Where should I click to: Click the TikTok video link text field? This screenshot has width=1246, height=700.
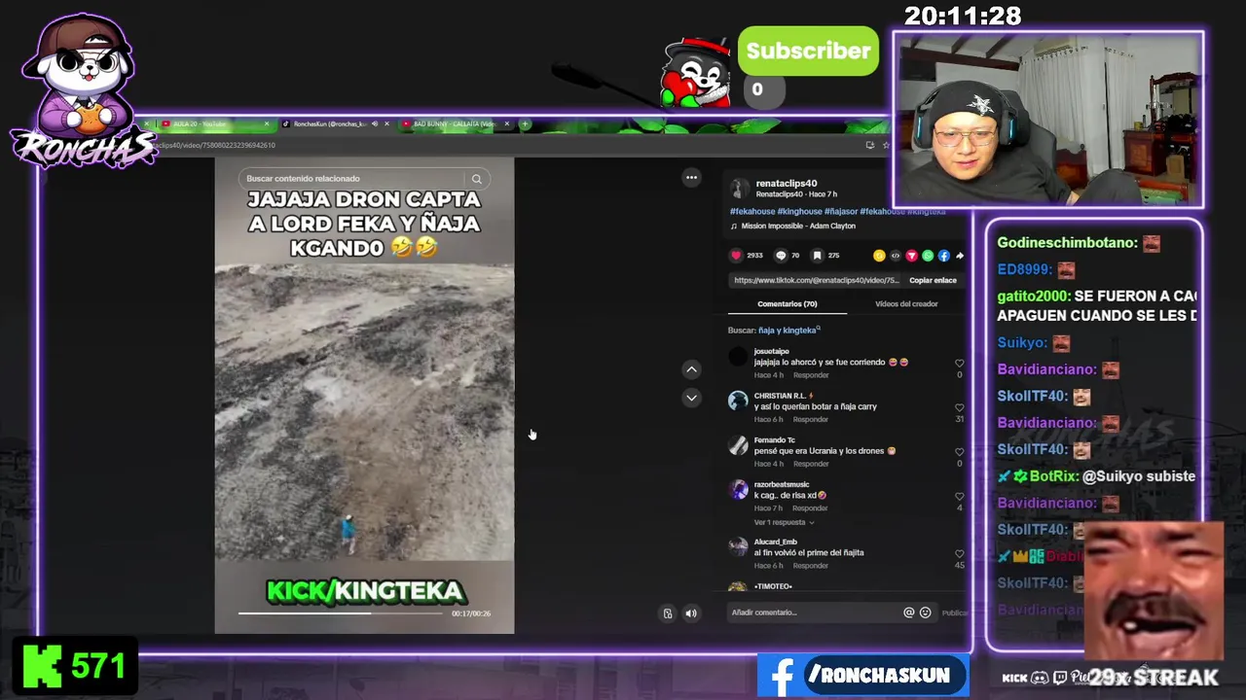(x=816, y=280)
